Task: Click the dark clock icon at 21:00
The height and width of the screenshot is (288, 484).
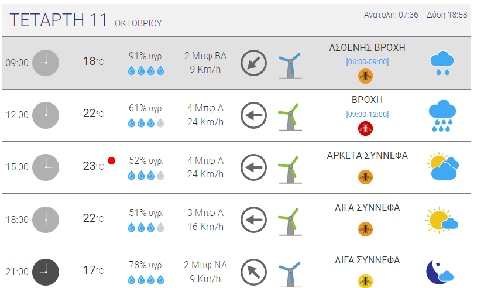Action: [46, 272]
